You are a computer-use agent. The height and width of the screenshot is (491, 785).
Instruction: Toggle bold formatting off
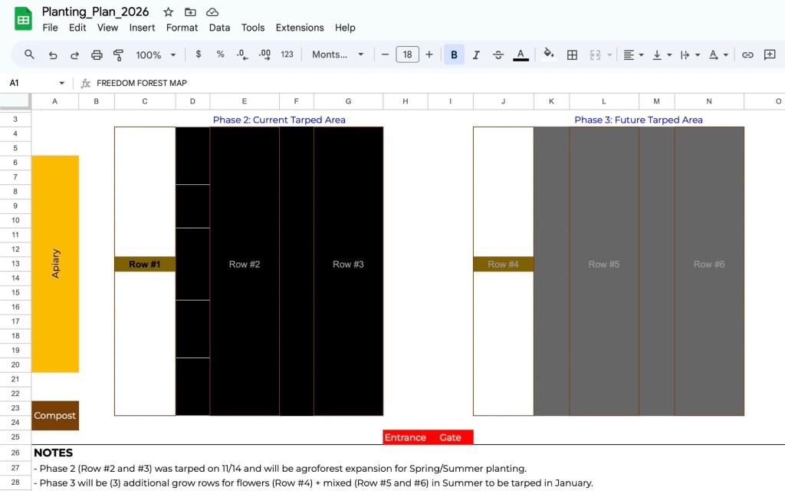(x=454, y=54)
